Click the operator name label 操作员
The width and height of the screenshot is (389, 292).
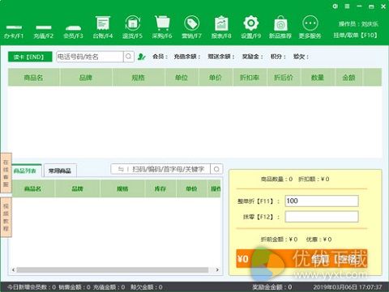[x=359, y=24]
